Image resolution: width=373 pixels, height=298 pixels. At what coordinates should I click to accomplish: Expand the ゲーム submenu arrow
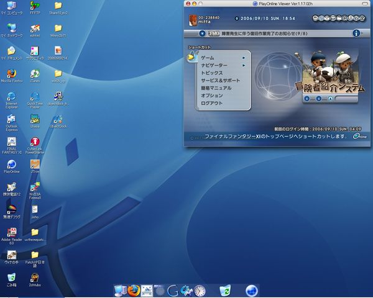pos(244,58)
